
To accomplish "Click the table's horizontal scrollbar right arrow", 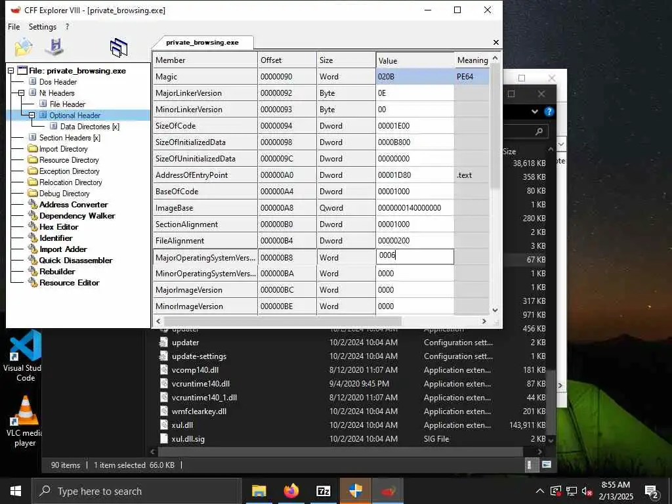I will [x=484, y=321].
